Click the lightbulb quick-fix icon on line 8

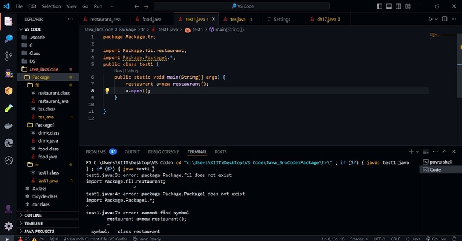[107, 91]
